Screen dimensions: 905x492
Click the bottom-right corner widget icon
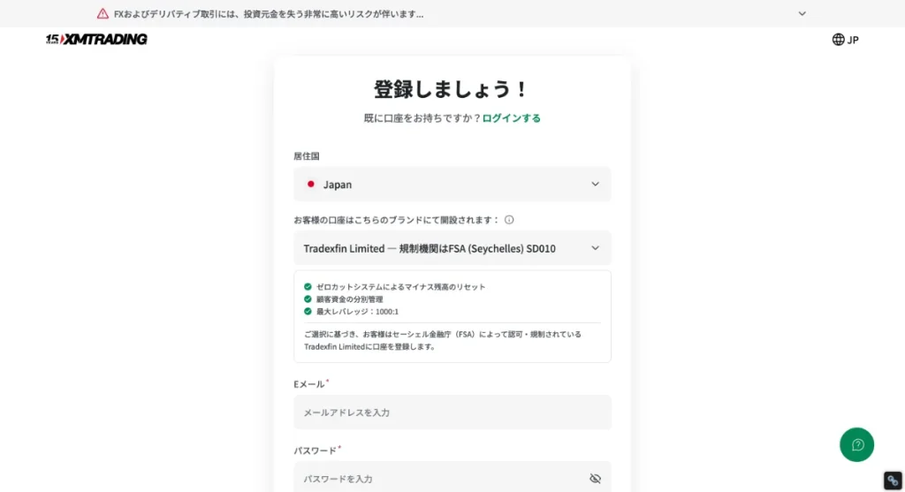tap(893, 481)
